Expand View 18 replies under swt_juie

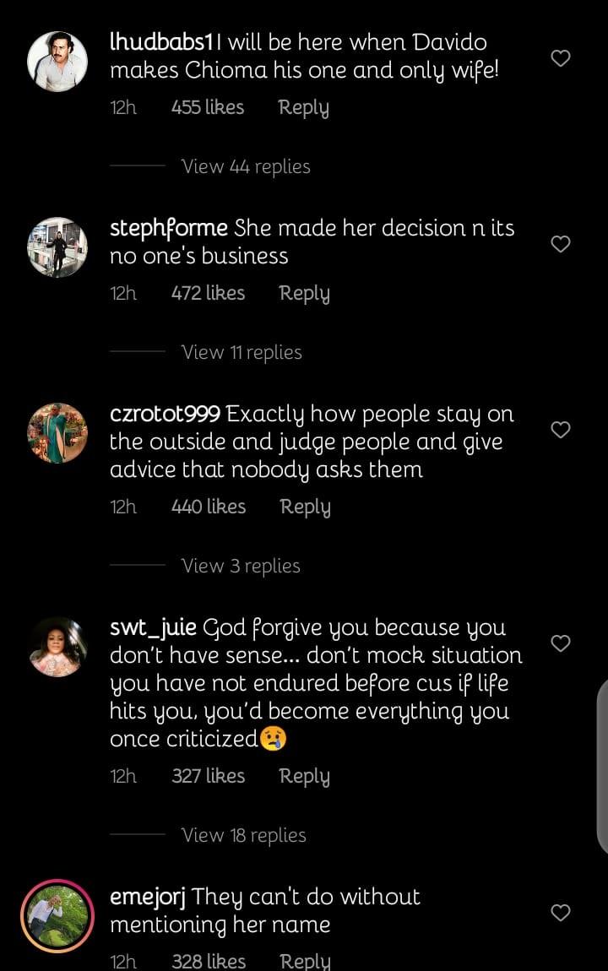click(243, 835)
